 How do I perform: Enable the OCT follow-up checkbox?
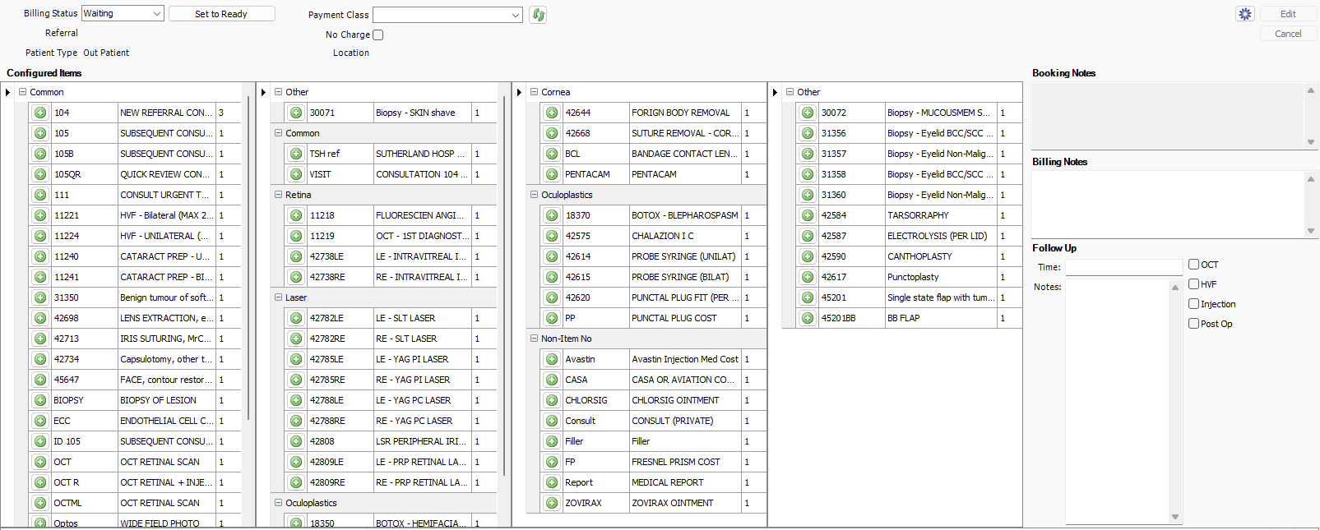pos(1193,265)
